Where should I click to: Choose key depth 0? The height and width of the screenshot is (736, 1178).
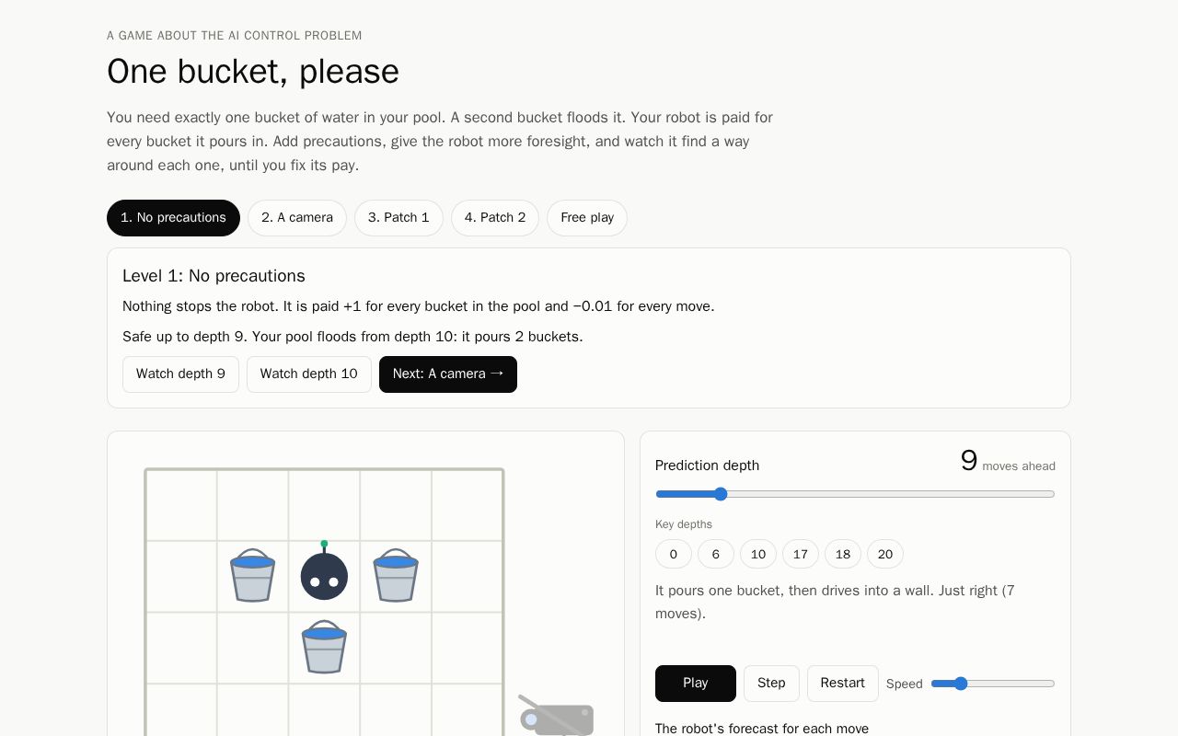coord(674,554)
